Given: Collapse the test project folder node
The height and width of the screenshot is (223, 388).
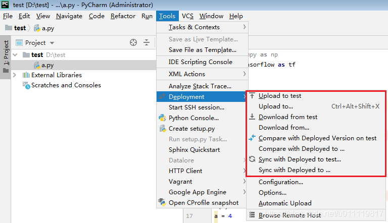Looking at the screenshot, I should [x=15, y=54].
